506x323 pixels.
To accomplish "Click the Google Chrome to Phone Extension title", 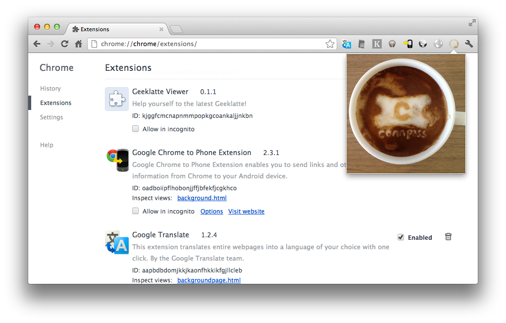I will click(x=192, y=153).
